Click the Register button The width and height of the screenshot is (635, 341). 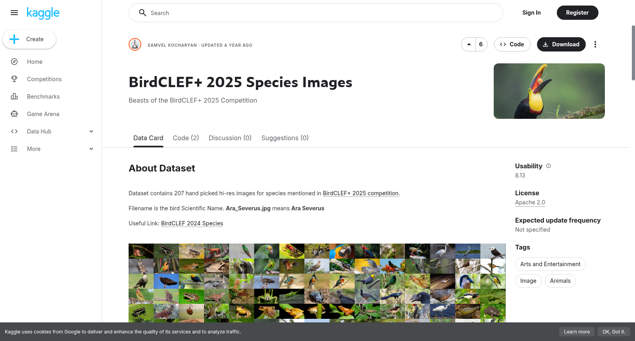click(x=577, y=13)
